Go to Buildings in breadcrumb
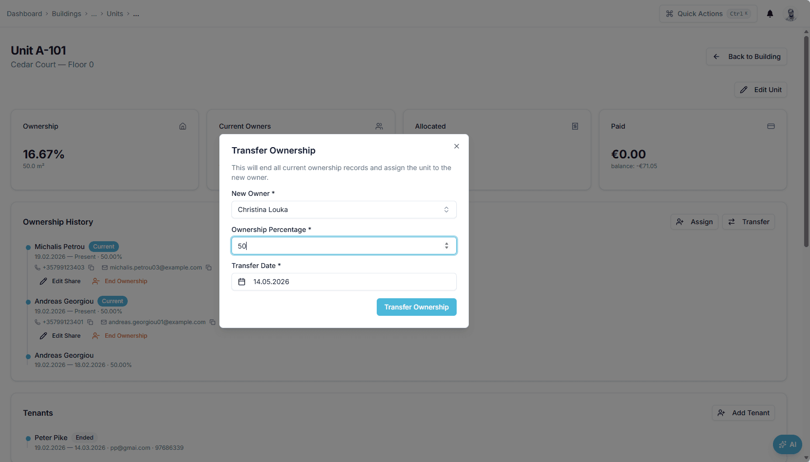 tap(67, 14)
